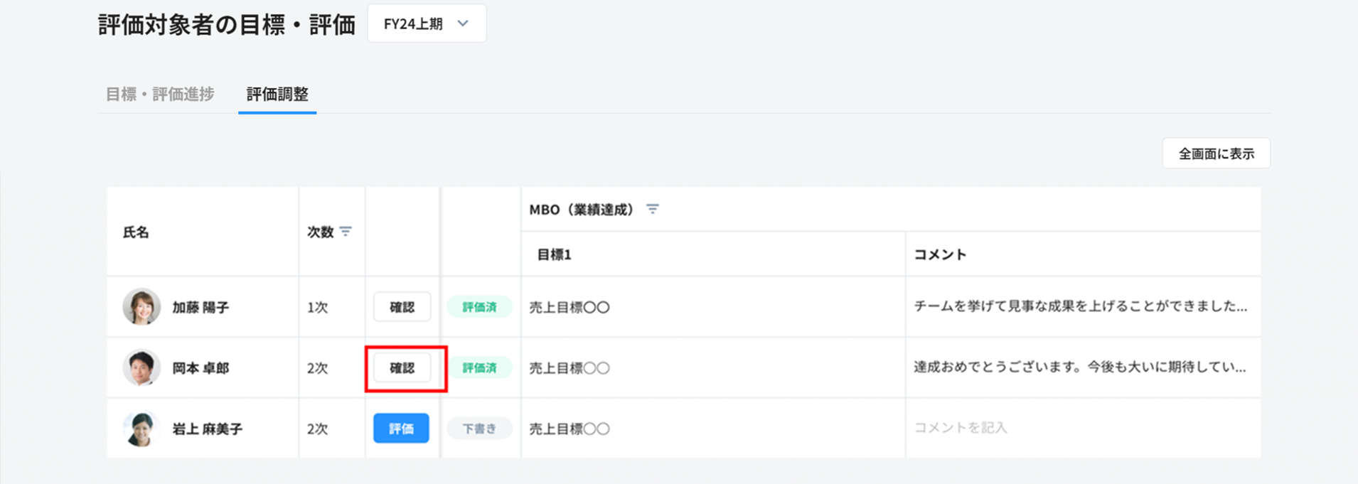This screenshot has height=484, width=1358.
Task: Select 加藤 陽子's 売上目標 cell
Action: click(x=570, y=308)
